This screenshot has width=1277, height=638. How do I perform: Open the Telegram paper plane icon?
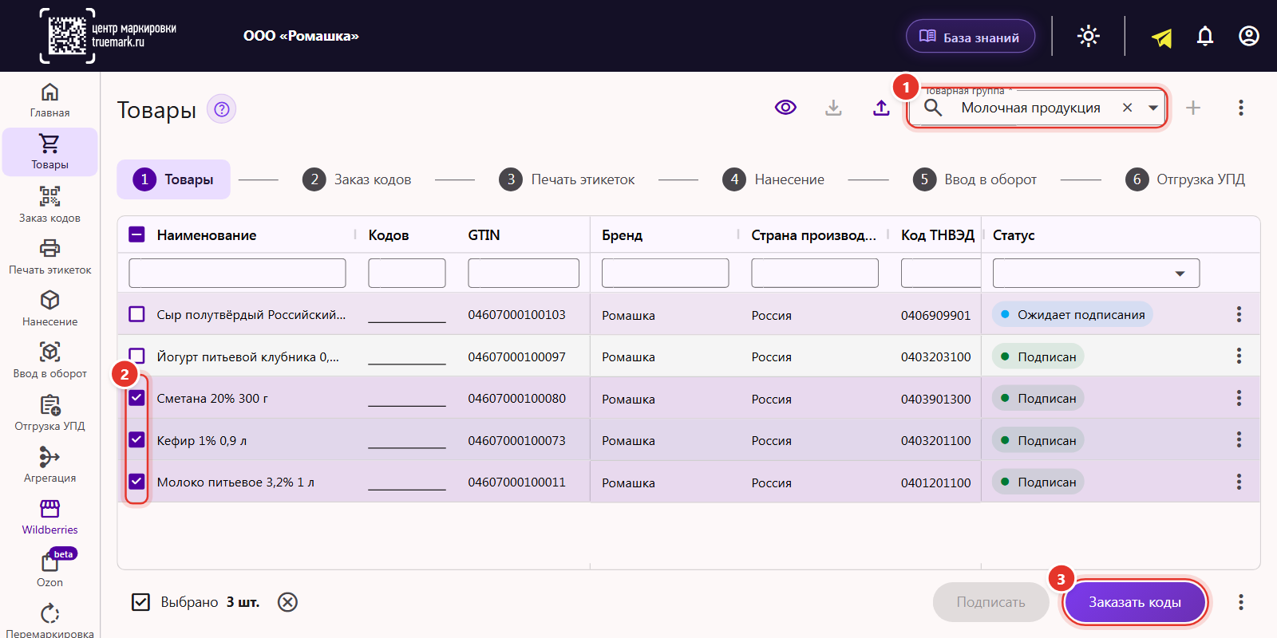pyautogui.click(x=1162, y=37)
